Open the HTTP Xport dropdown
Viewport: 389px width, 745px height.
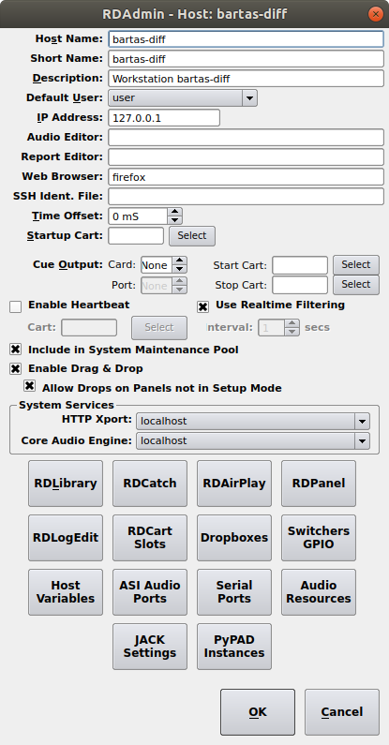point(253,422)
